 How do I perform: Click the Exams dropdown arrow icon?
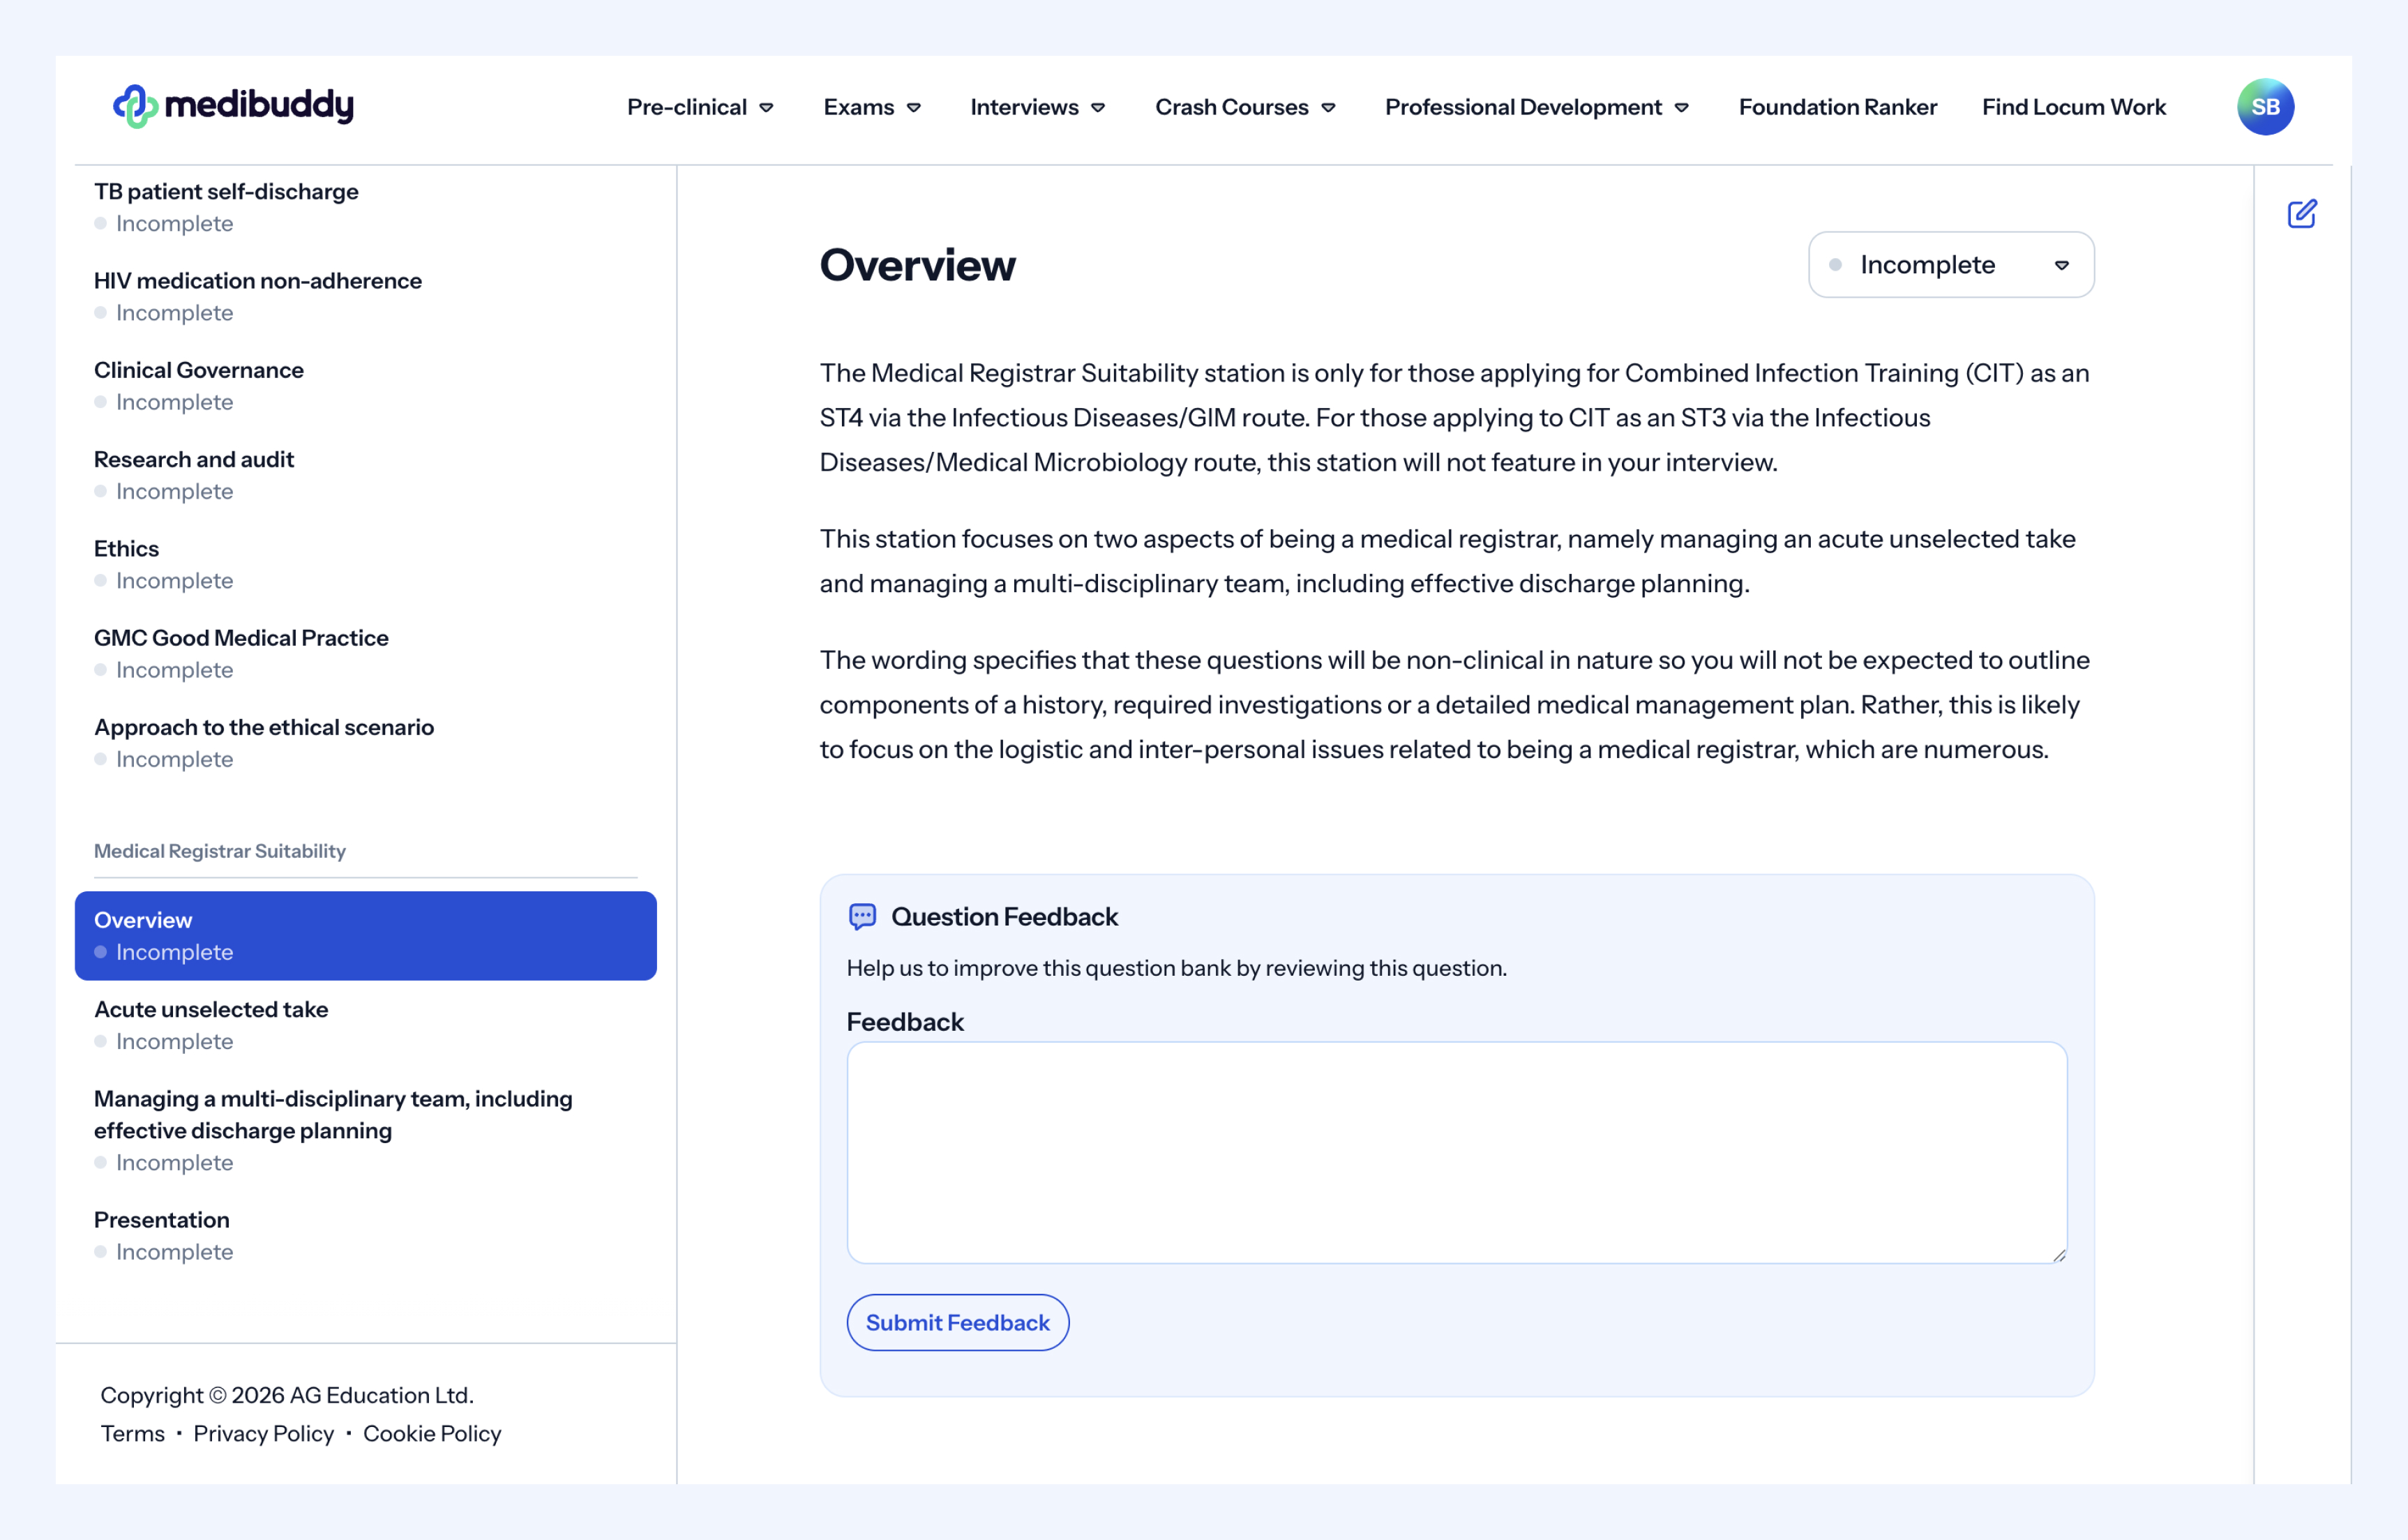coord(914,108)
